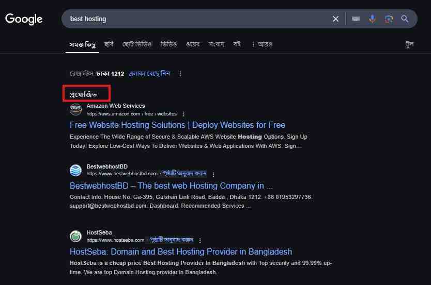This screenshot has height=285, width=431.
Task: Click the search field containing best hosting
Action: coord(196,19)
